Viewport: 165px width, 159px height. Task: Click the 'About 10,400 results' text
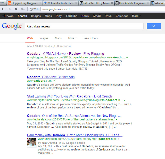coord(49,46)
